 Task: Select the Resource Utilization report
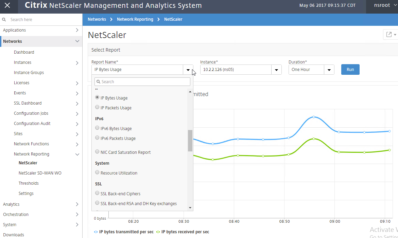click(97, 172)
